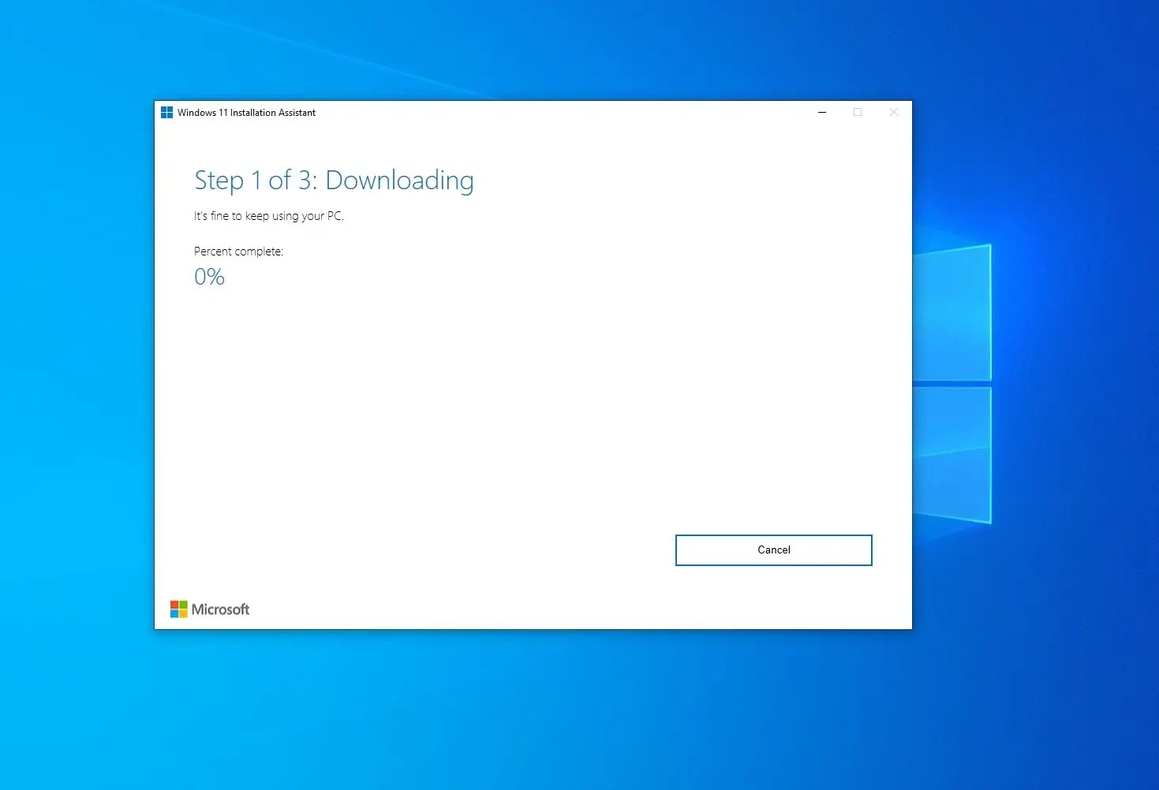Click the Cancel button to stop downloading
The image size is (1159, 790).
[772, 550]
